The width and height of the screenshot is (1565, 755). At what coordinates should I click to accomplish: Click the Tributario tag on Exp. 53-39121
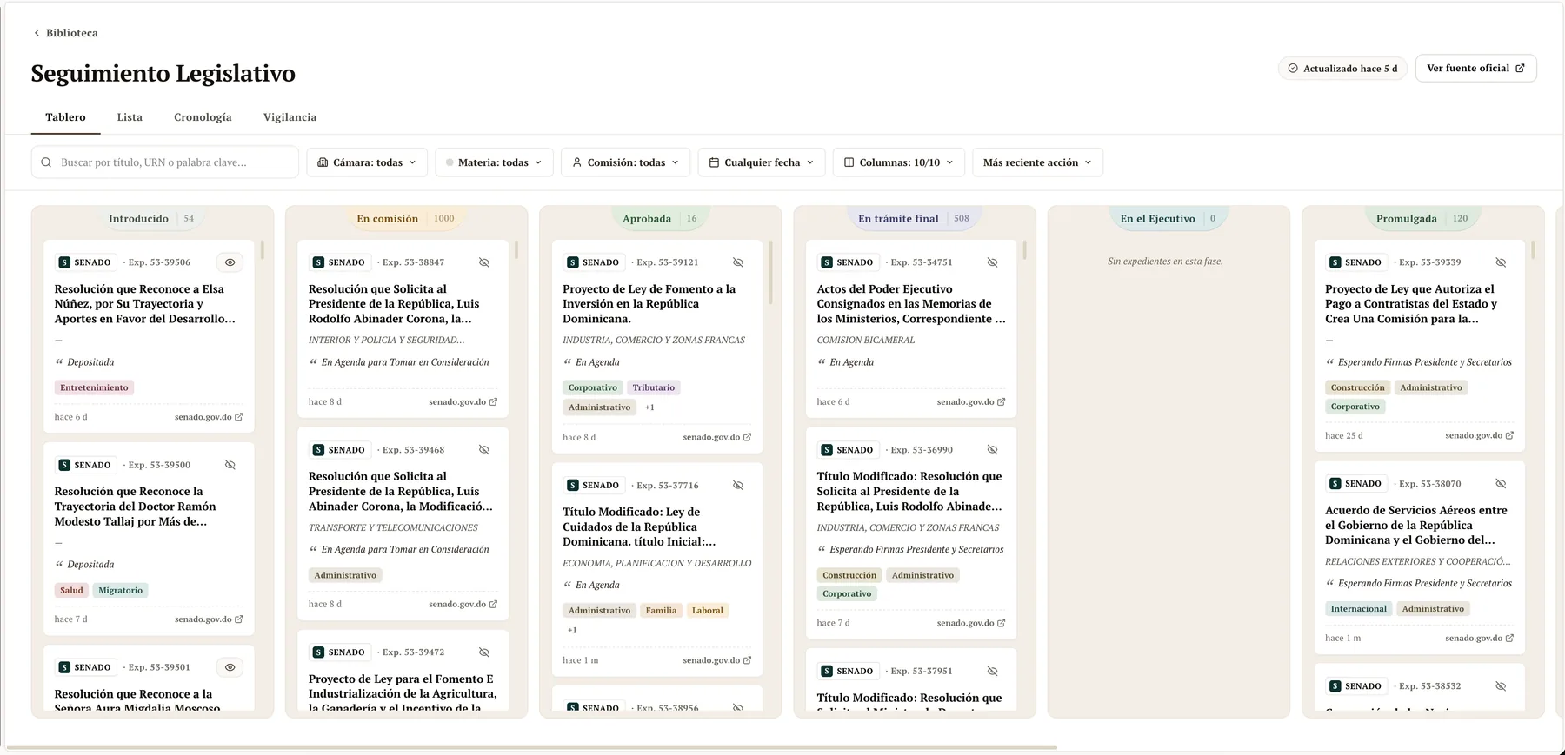coord(654,387)
